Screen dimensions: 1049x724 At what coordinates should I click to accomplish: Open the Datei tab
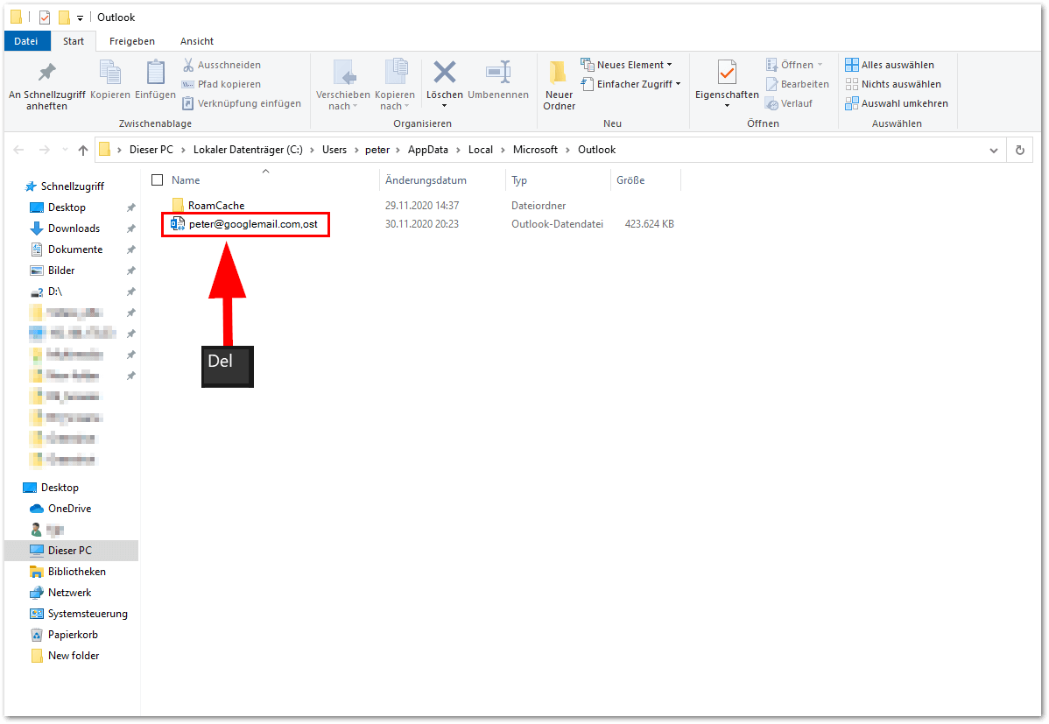26,41
